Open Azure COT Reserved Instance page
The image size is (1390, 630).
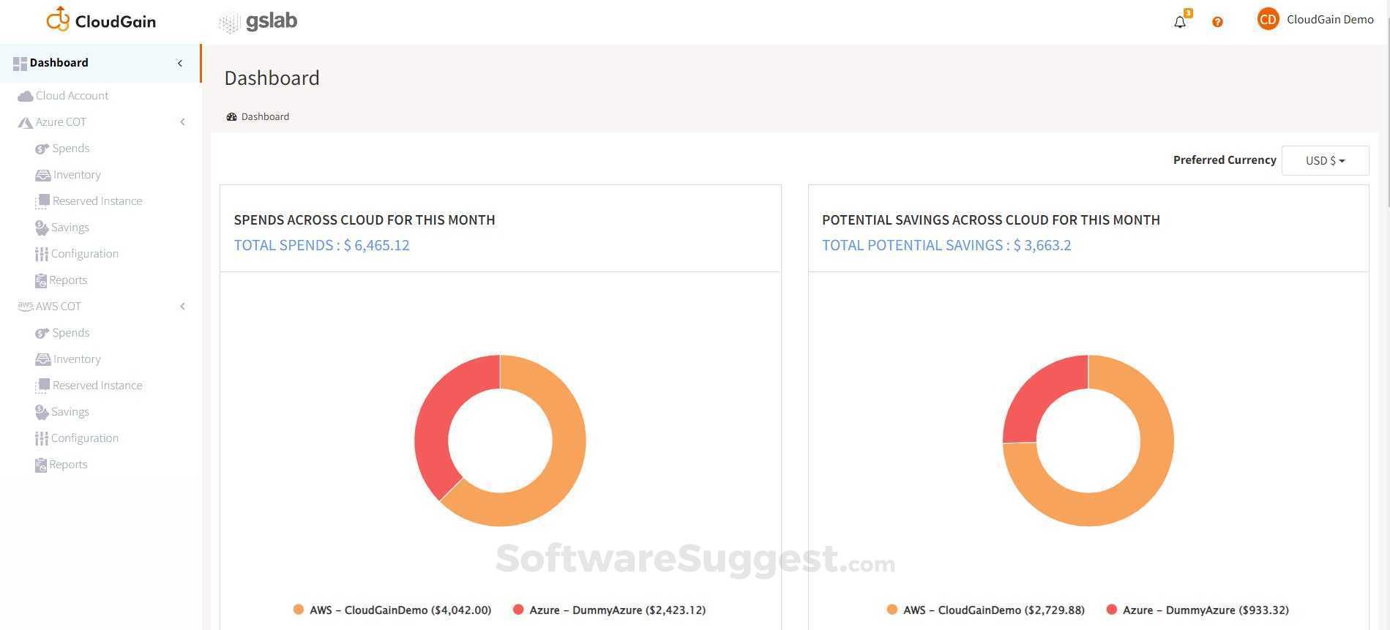97,201
